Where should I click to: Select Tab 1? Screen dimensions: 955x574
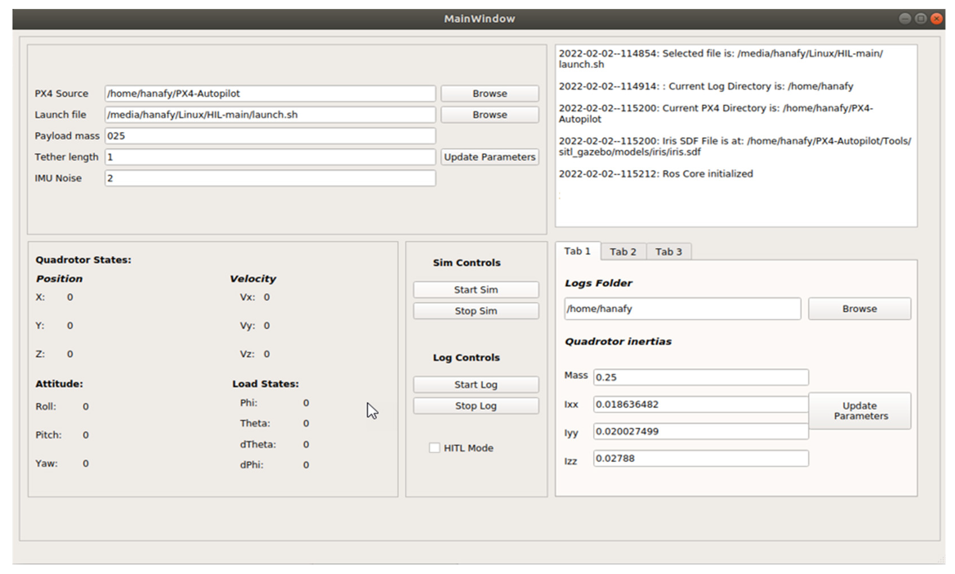[577, 251]
